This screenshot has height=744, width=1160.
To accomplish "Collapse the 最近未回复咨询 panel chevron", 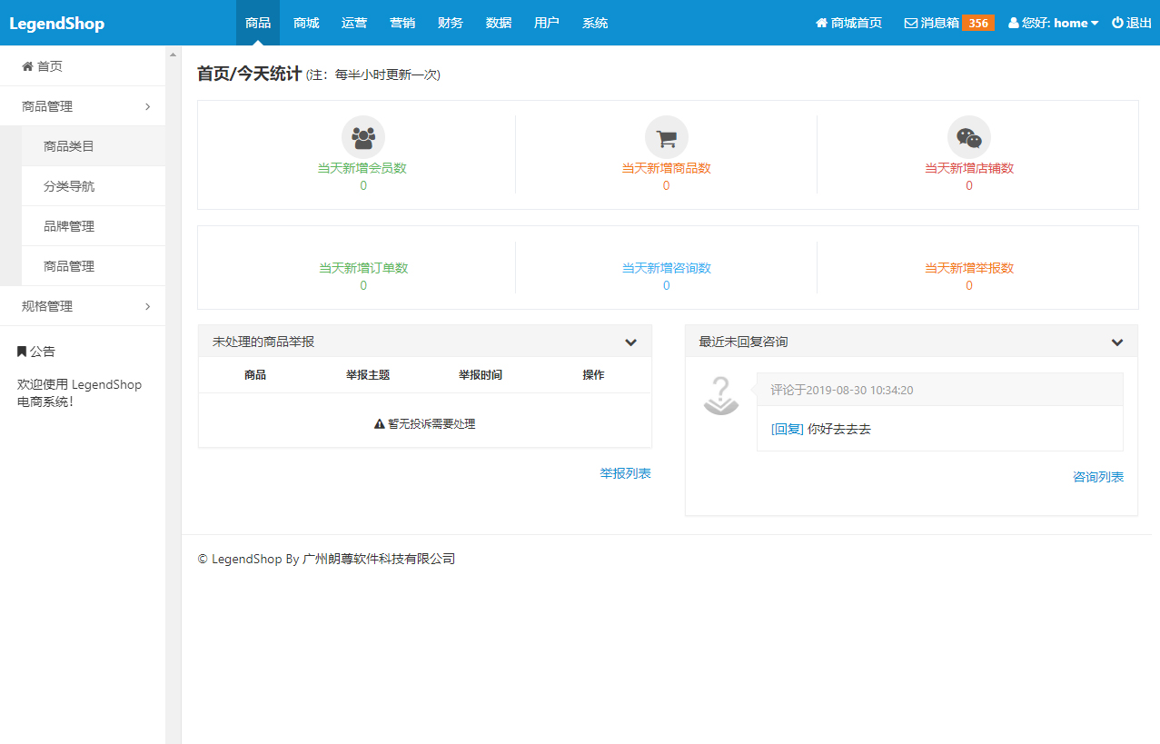I will click(1117, 342).
